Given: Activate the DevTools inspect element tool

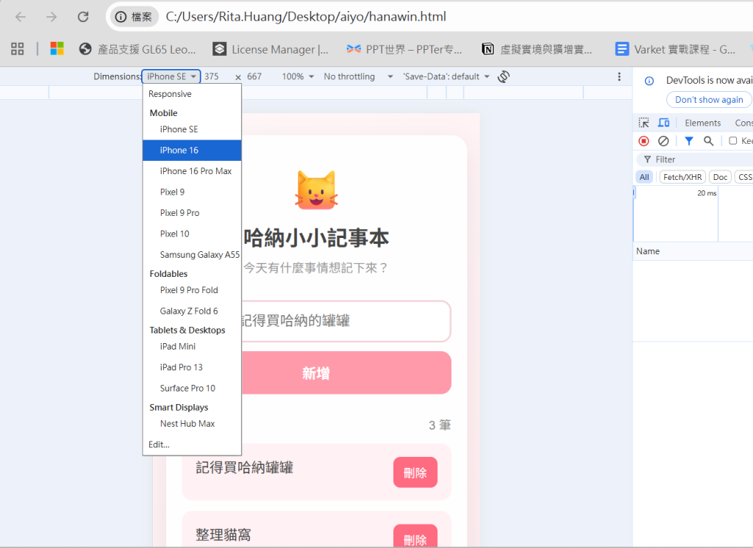Looking at the screenshot, I should point(643,123).
